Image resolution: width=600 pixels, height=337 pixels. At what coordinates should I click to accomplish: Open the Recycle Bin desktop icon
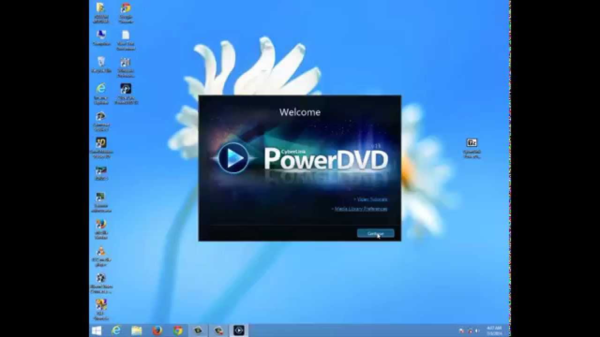coord(101,65)
